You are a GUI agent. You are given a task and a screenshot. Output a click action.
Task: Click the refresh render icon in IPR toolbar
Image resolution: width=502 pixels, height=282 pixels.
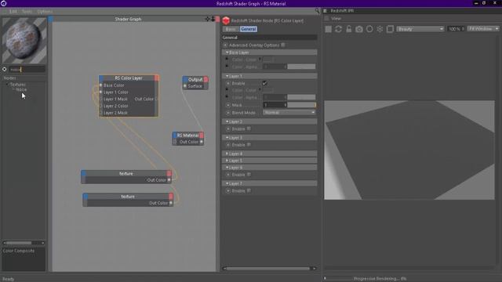[x=338, y=29]
